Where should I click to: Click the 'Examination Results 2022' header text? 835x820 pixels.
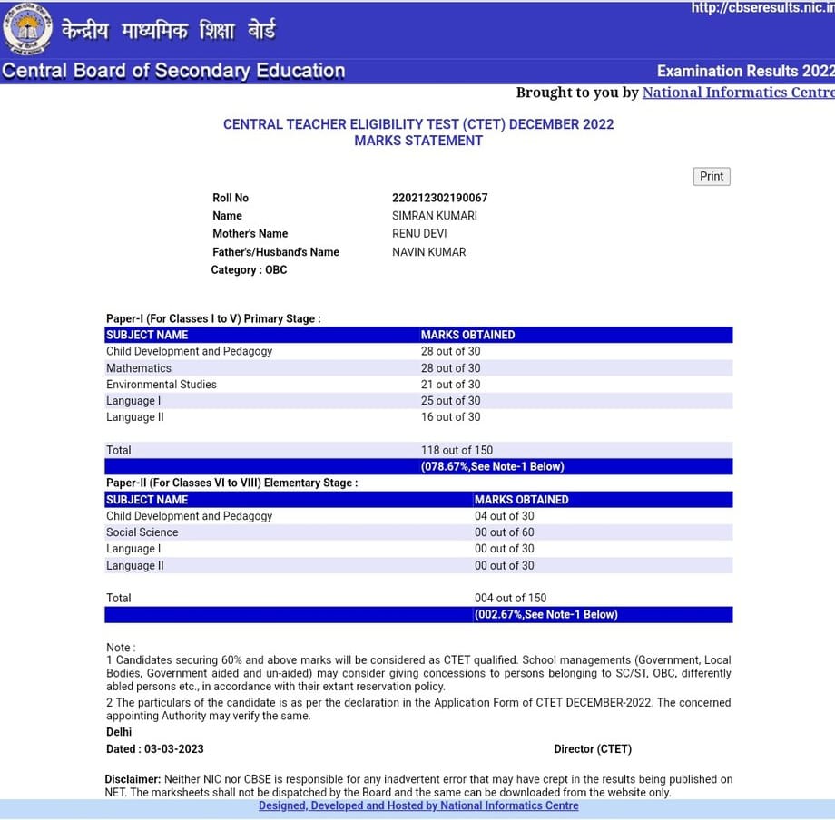(745, 72)
